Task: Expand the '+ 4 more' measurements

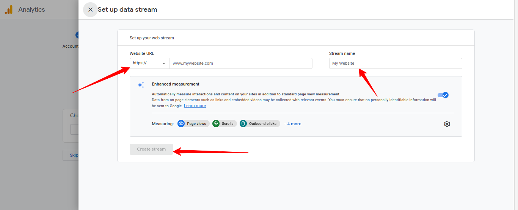Action: pyautogui.click(x=292, y=124)
